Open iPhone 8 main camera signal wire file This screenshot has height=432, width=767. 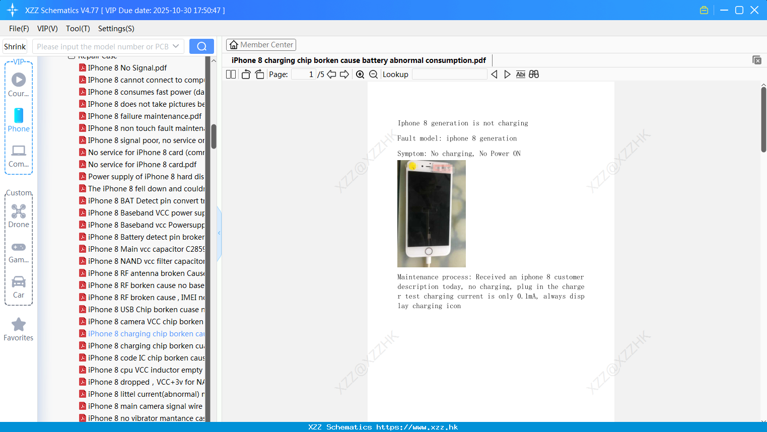(x=141, y=406)
